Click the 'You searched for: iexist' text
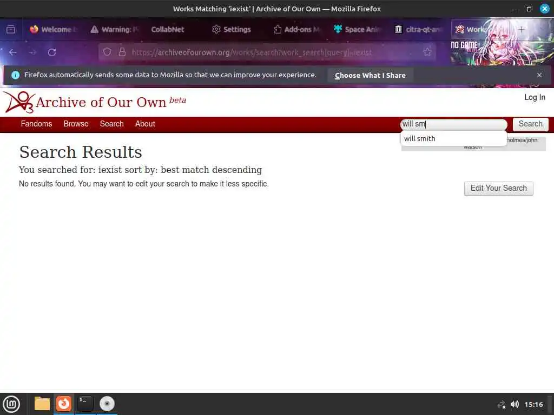554x415 pixels. (140, 170)
